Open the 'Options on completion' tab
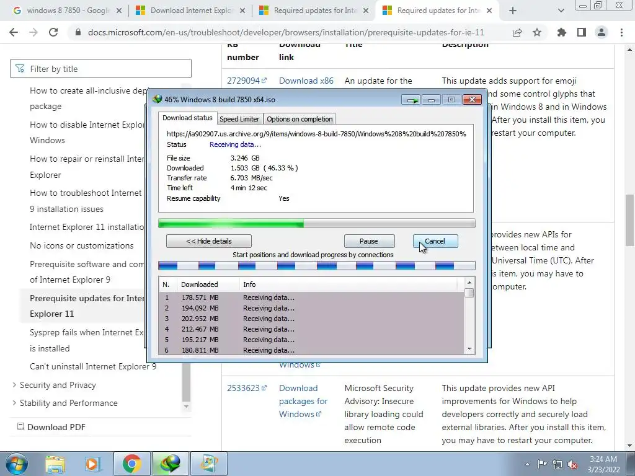This screenshot has height=476, width=635. click(x=300, y=119)
